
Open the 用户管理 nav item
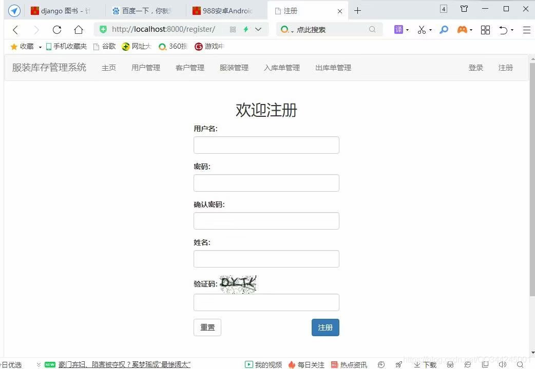pyautogui.click(x=146, y=68)
